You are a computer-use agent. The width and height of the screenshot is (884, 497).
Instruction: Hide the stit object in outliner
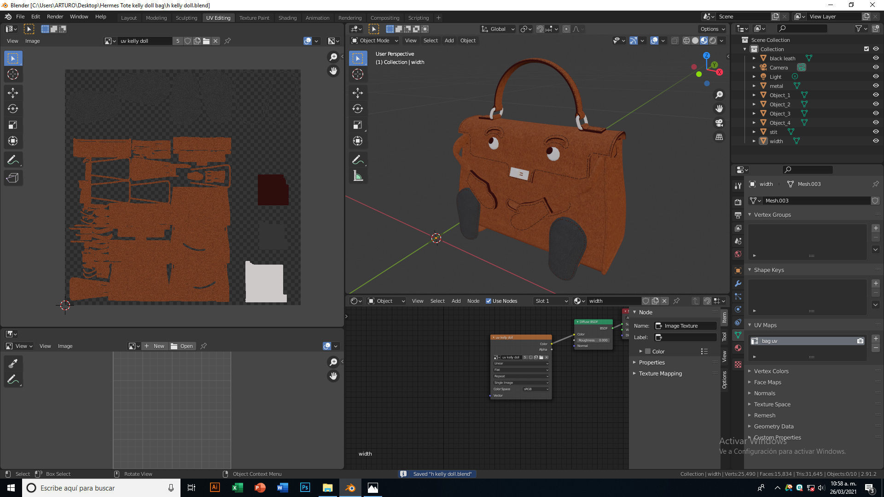876,132
